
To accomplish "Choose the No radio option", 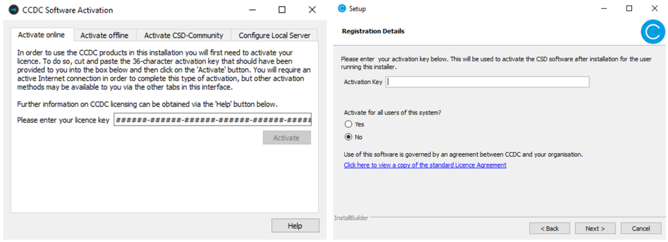I will 349,137.
